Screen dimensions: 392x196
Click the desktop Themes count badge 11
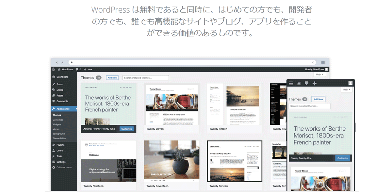(x=99, y=78)
